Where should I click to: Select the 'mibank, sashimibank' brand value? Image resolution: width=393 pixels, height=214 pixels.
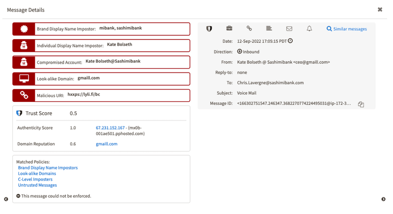click(x=120, y=28)
